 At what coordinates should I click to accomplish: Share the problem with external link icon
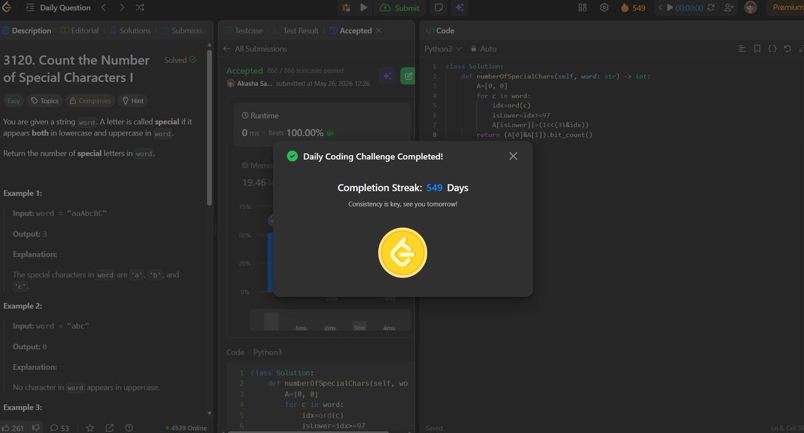tap(109, 428)
